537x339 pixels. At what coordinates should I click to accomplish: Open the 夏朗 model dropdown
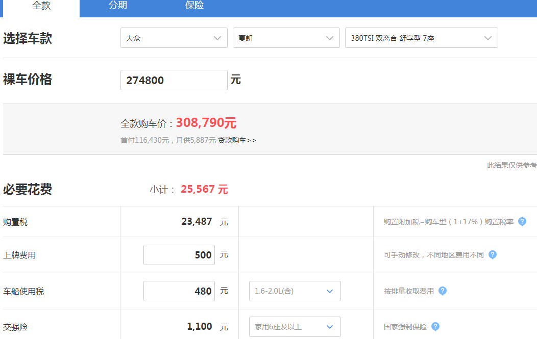pos(286,38)
